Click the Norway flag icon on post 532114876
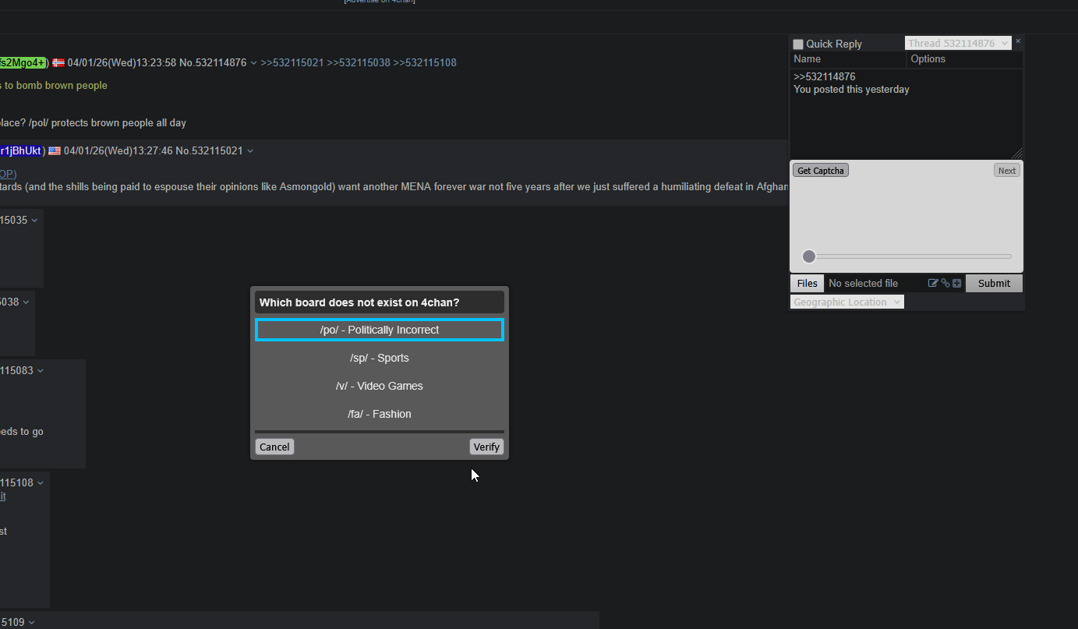This screenshot has height=629, width=1078. click(x=58, y=62)
